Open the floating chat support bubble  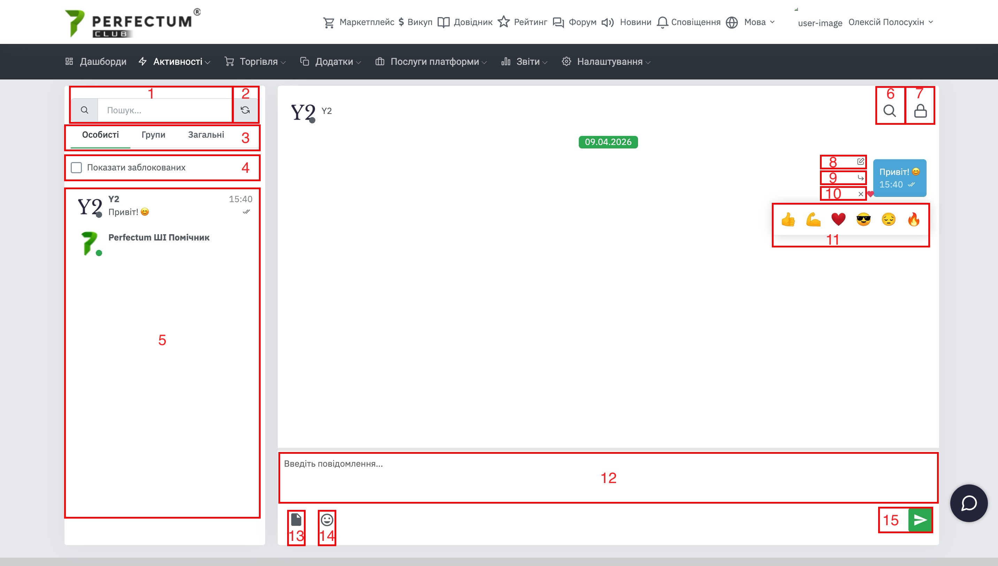pyautogui.click(x=969, y=503)
